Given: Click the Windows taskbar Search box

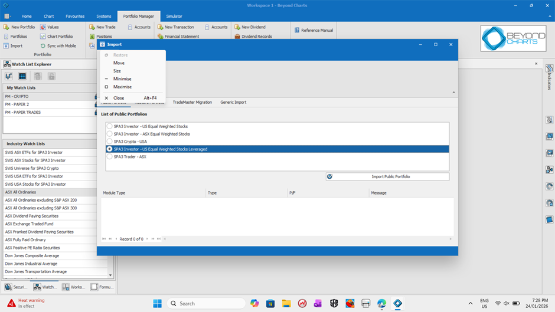Looking at the screenshot, I should (207, 303).
